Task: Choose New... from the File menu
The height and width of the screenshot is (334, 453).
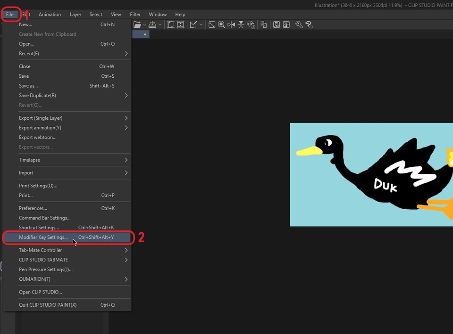Action: pyautogui.click(x=67, y=24)
